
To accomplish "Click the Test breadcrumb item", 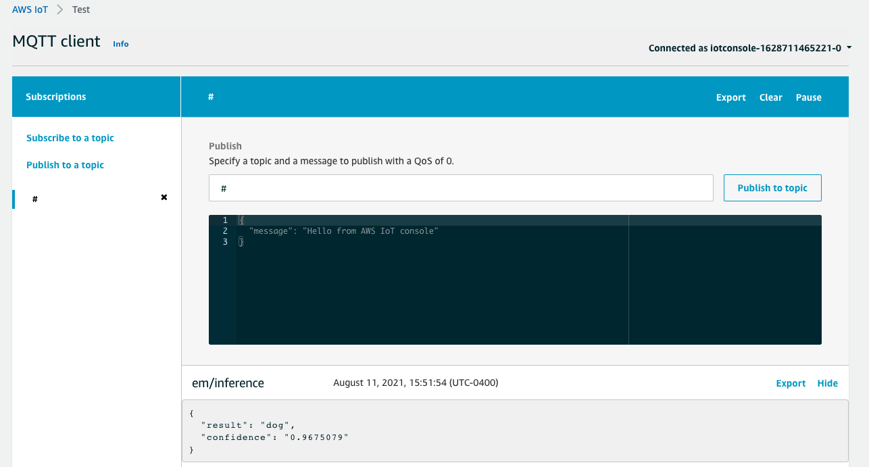I will tap(81, 10).
